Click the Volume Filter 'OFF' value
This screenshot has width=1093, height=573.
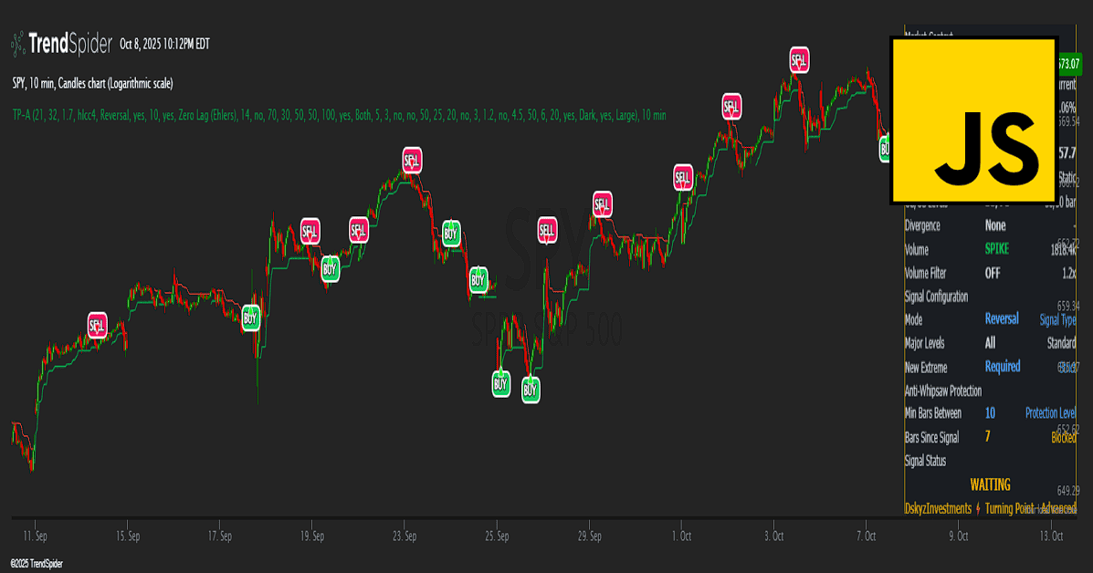[x=993, y=274]
